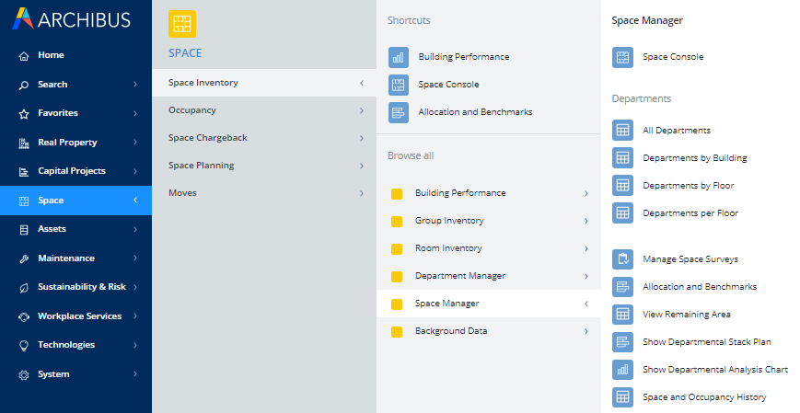Viewport: 800px width, 413px height.
Task: Expand the Occupancy submenu chevron
Action: pos(361,110)
